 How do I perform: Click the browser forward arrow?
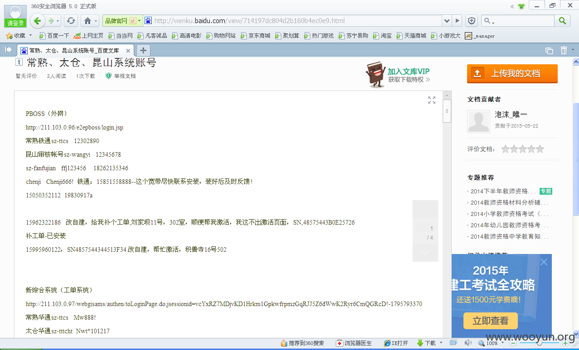[x=51, y=20]
